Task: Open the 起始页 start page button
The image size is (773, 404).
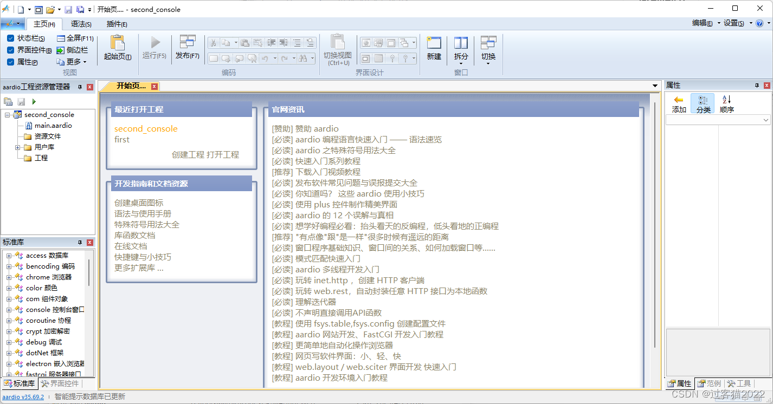Action: tap(117, 49)
